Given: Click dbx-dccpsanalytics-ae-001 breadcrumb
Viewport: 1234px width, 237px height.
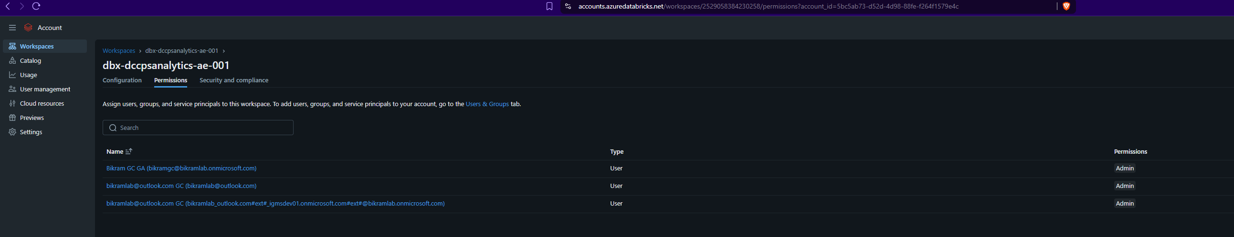Looking at the screenshot, I should coord(181,50).
